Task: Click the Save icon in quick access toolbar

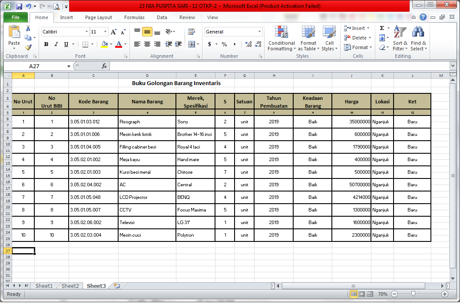Action: 19,6
